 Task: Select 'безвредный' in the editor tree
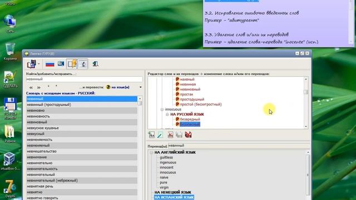click(190, 119)
